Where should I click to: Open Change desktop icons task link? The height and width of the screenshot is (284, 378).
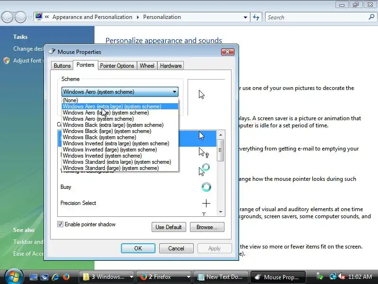click(28, 49)
